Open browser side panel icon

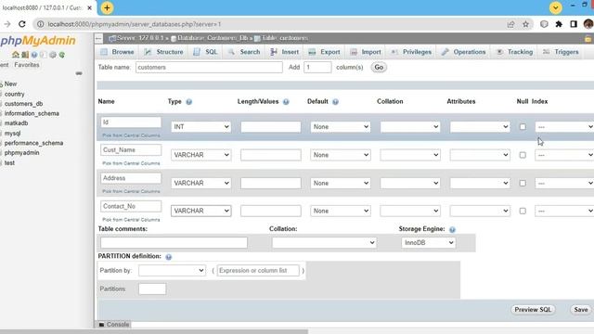(x=574, y=24)
